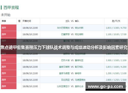Viewport: 128px width, 93px height.
Task: Open away team 塞维利亚
Action: (x=79, y=60)
